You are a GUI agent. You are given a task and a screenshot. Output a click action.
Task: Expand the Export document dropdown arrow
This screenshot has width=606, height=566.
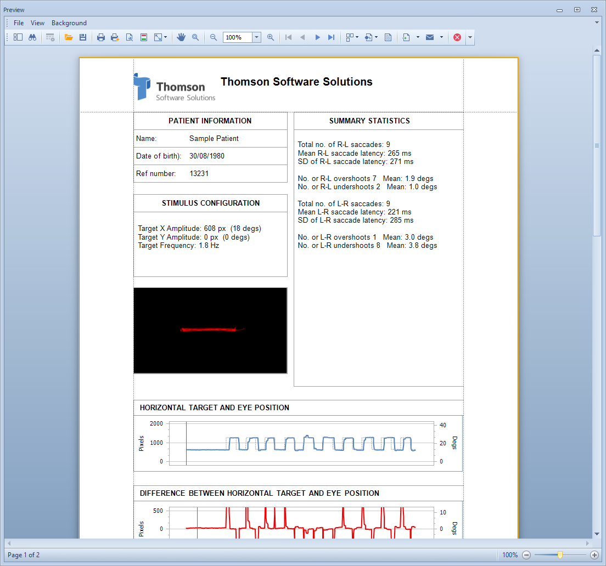pyautogui.click(x=418, y=37)
